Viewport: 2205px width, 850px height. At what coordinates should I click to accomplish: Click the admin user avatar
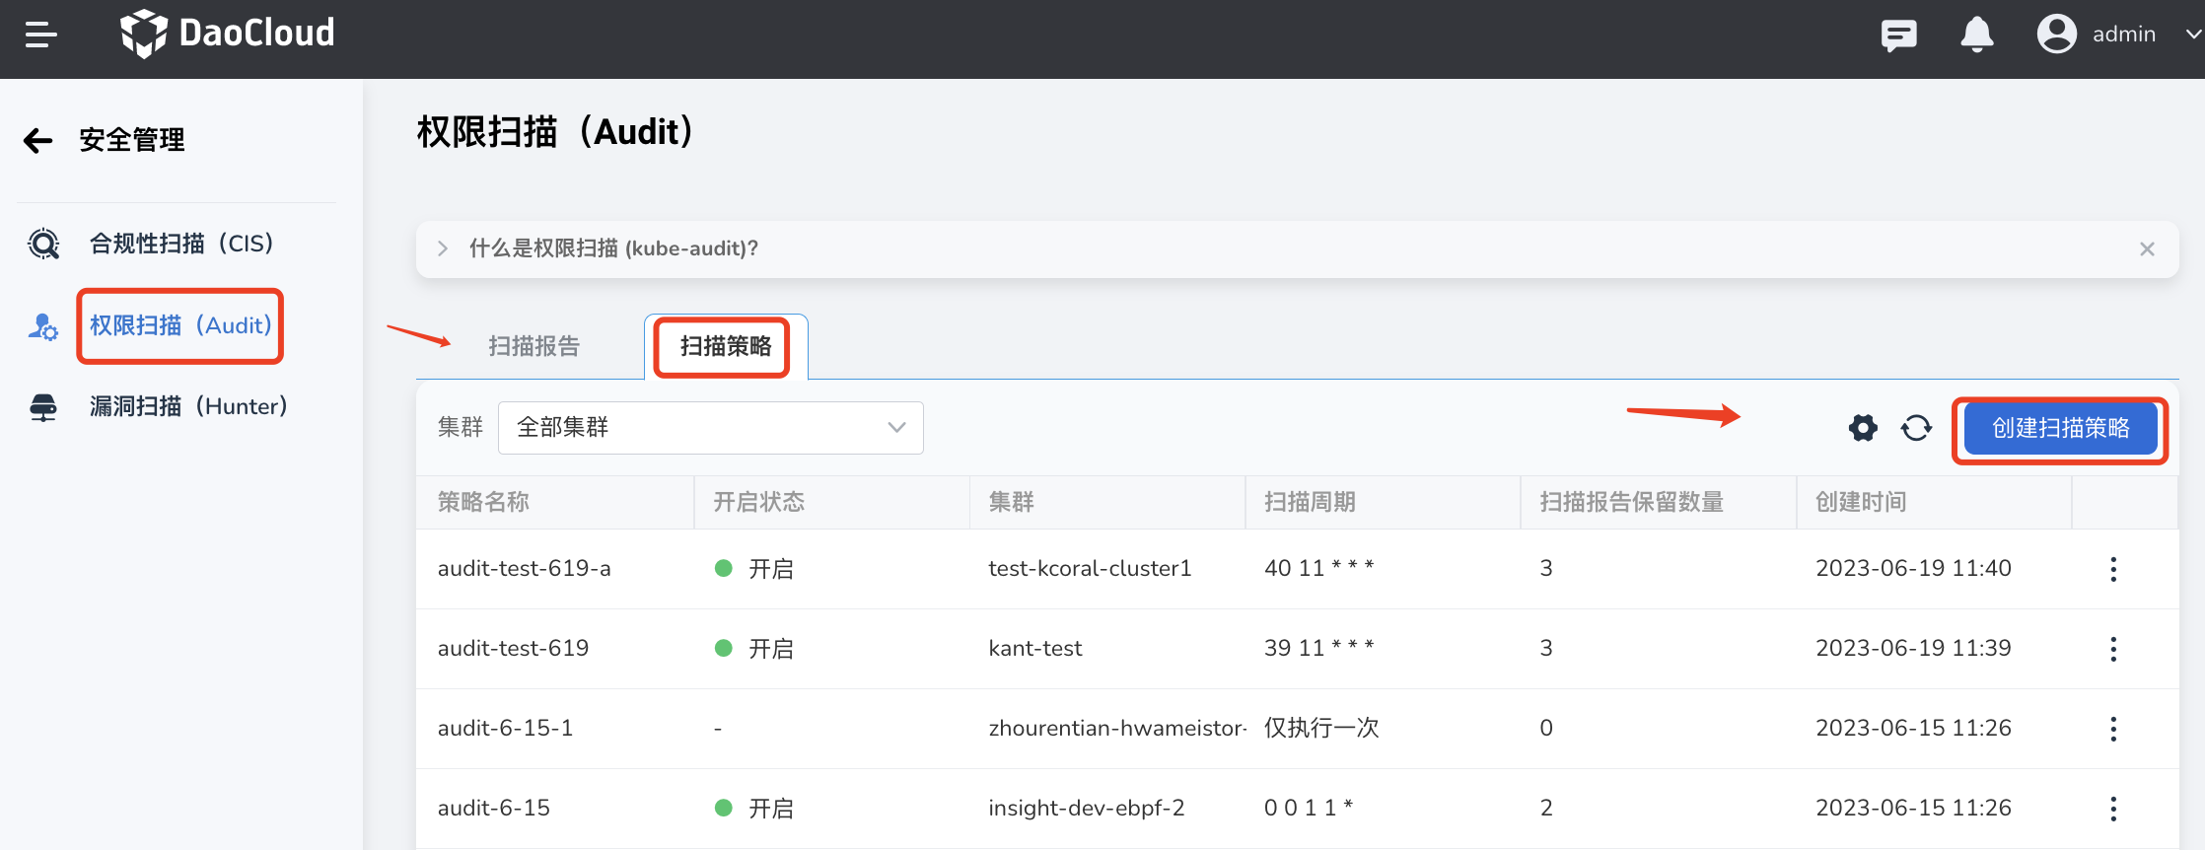point(2056,34)
